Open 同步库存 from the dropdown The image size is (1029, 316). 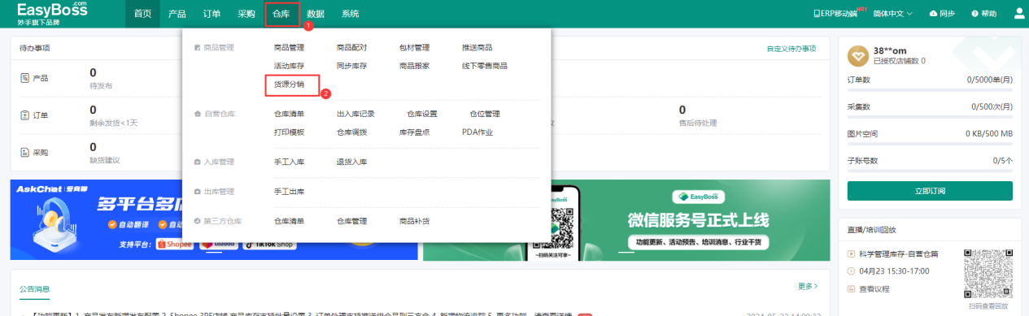click(351, 66)
